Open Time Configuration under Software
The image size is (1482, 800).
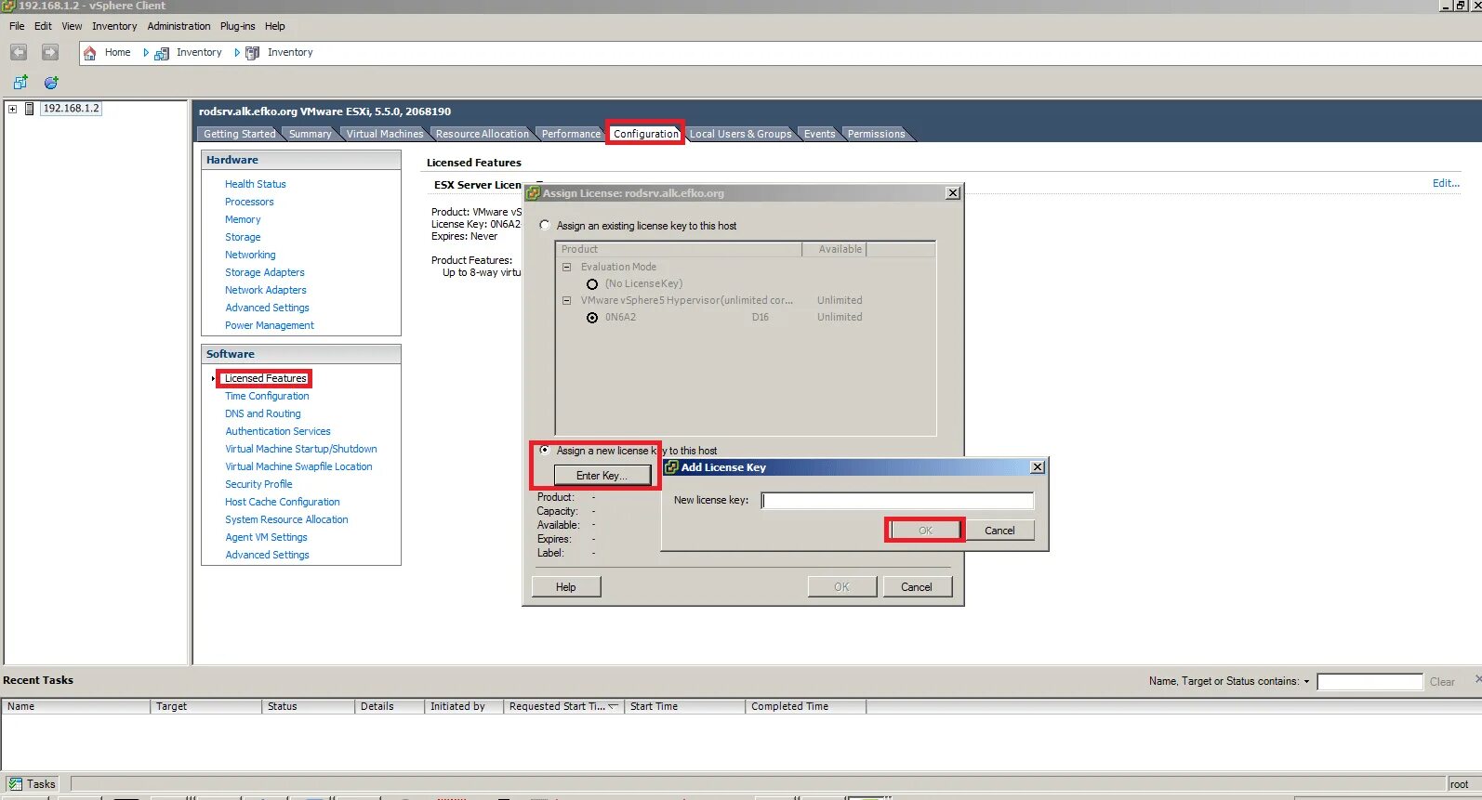tap(267, 396)
